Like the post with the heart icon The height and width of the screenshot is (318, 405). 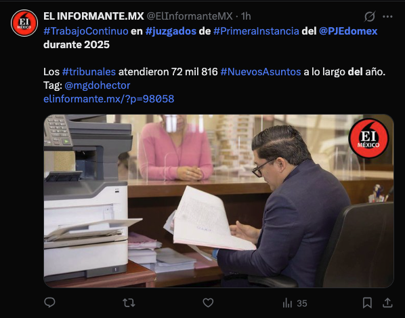click(x=208, y=302)
